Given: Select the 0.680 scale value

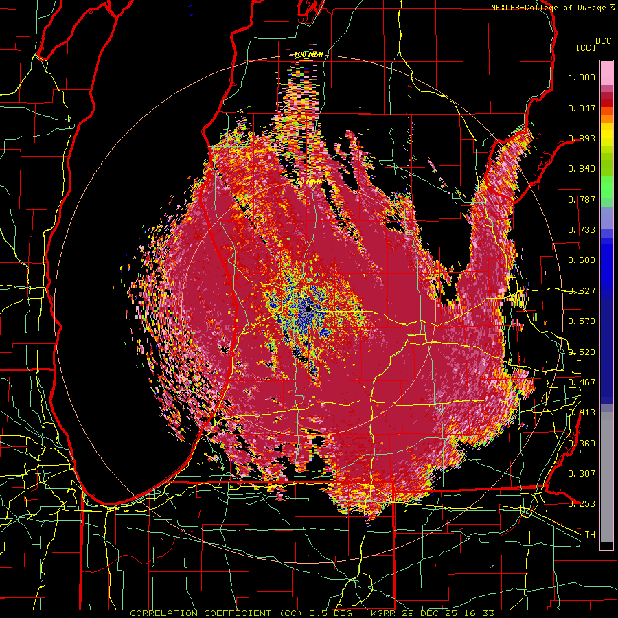Looking at the screenshot, I should point(582,260).
